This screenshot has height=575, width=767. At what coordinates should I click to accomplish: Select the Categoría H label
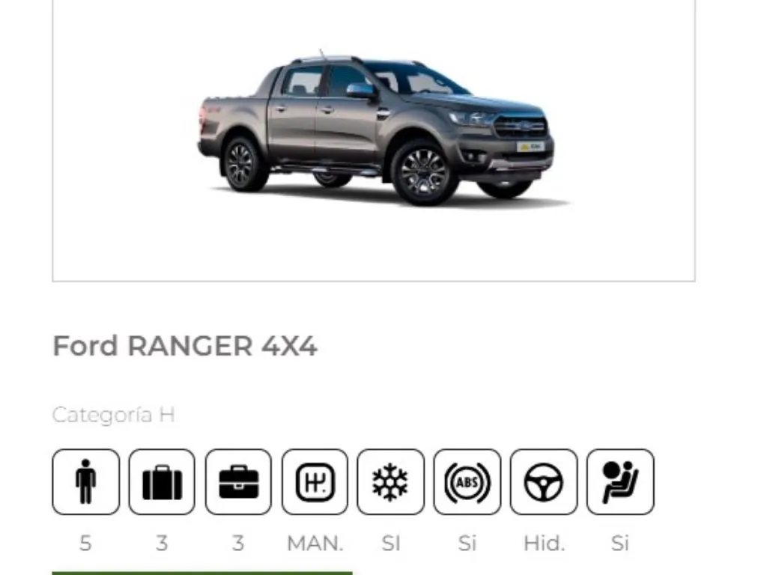tap(114, 415)
